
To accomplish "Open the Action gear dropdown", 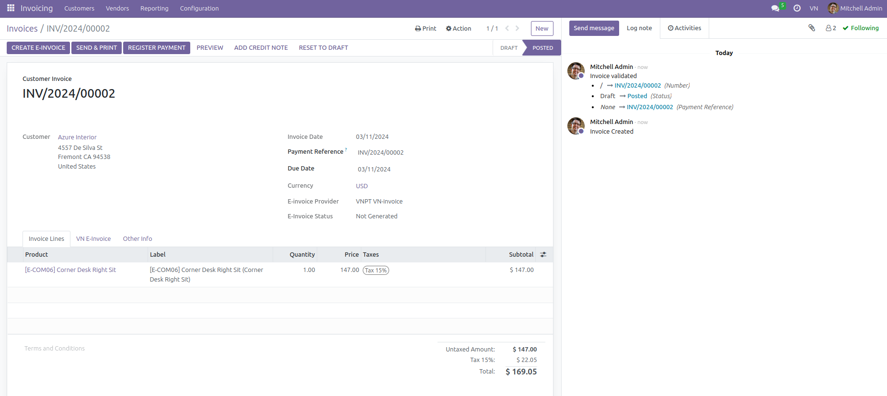I will (459, 29).
